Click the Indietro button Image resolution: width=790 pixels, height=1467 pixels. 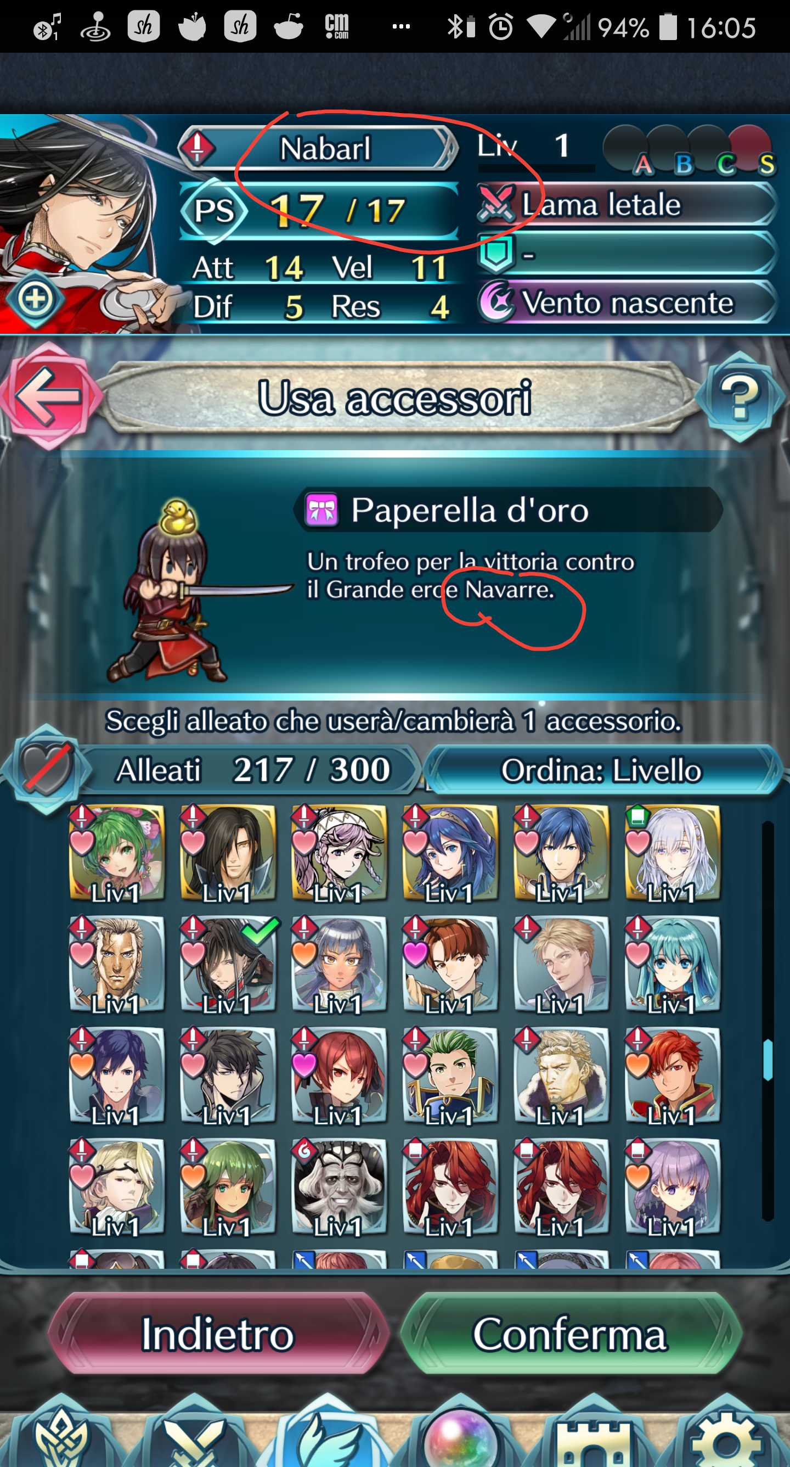pos(217,1334)
